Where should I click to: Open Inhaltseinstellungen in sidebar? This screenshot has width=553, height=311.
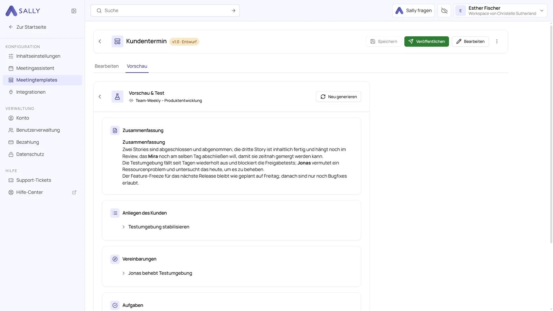(x=42, y=56)
